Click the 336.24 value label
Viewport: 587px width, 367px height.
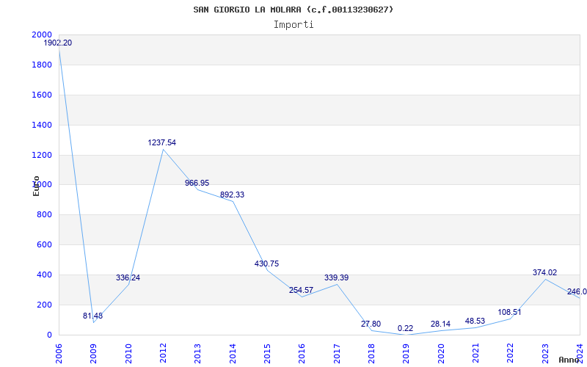click(x=128, y=277)
